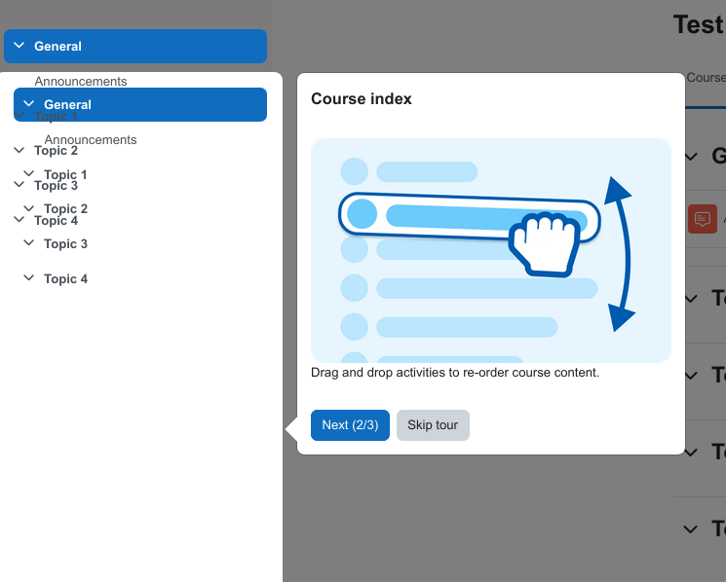Toggle the chevron beside bottom Topic 3
Viewport: 726px width, 582px height.
pos(28,242)
